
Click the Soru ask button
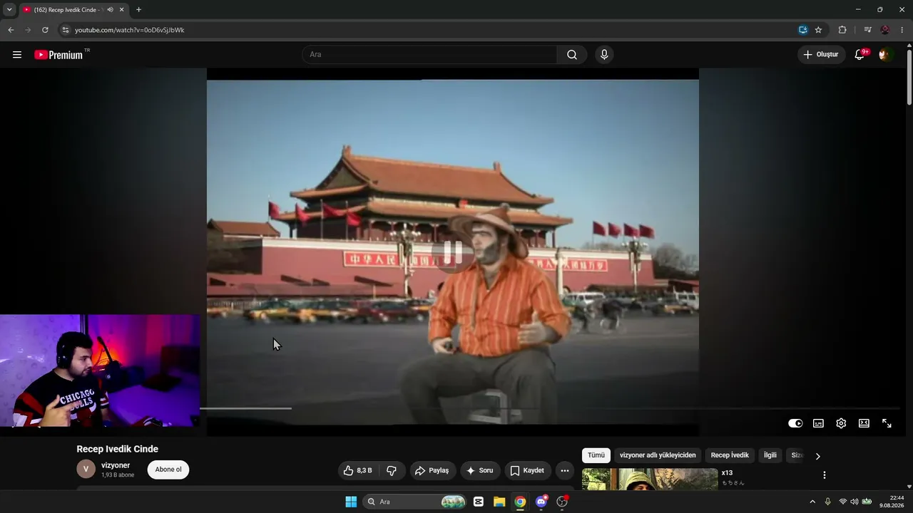pos(480,470)
